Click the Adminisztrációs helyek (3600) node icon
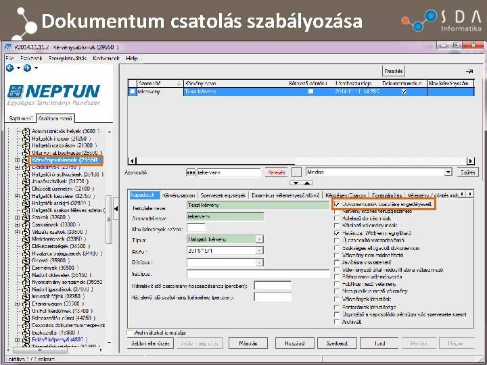 pyautogui.click(x=26, y=131)
